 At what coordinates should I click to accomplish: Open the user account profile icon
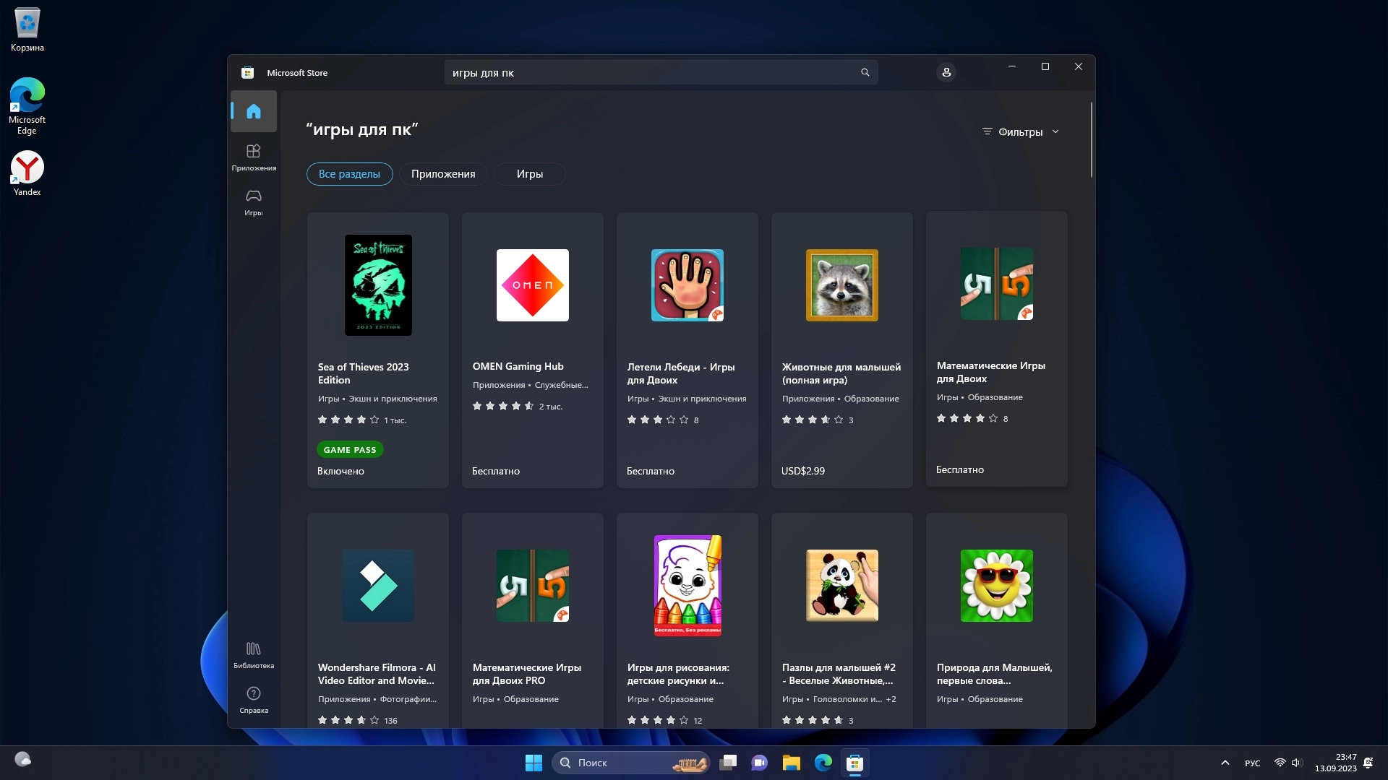coord(946,72)
